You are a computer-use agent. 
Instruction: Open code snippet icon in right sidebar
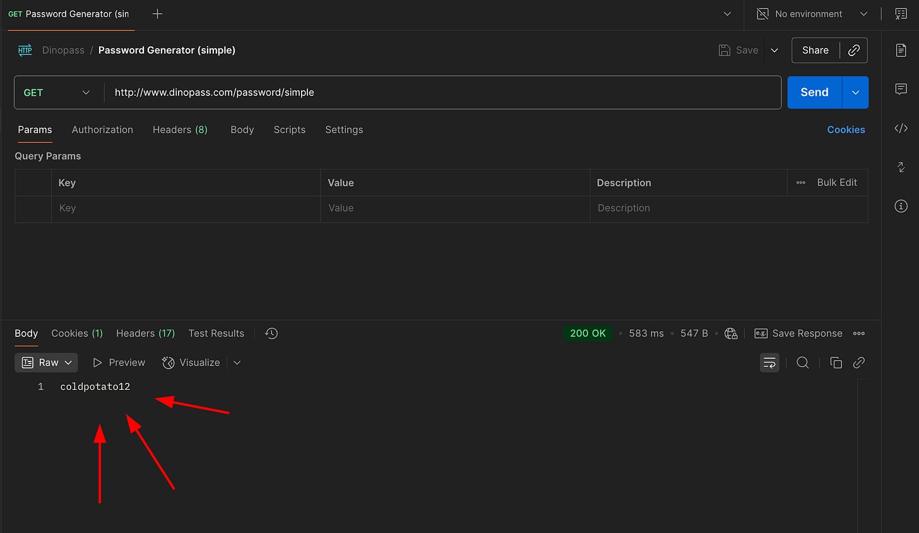pyautogui.click(x=901, y=128)
